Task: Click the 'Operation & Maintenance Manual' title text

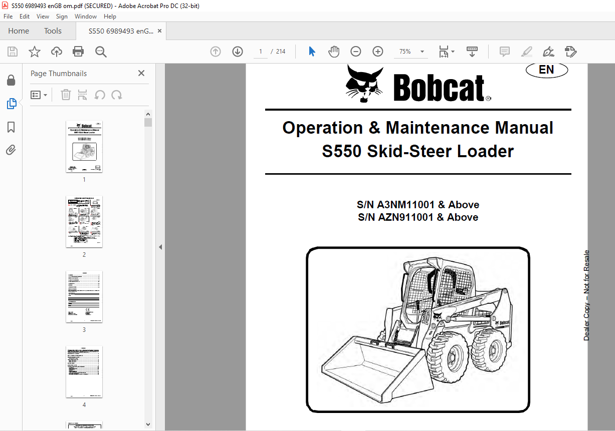Action: (418, 128)
